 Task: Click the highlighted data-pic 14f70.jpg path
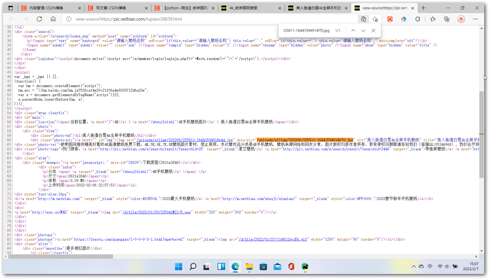point(305,140)
